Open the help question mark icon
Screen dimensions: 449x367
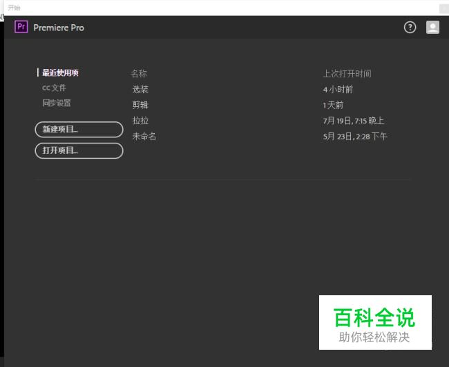tap(410, 28)
